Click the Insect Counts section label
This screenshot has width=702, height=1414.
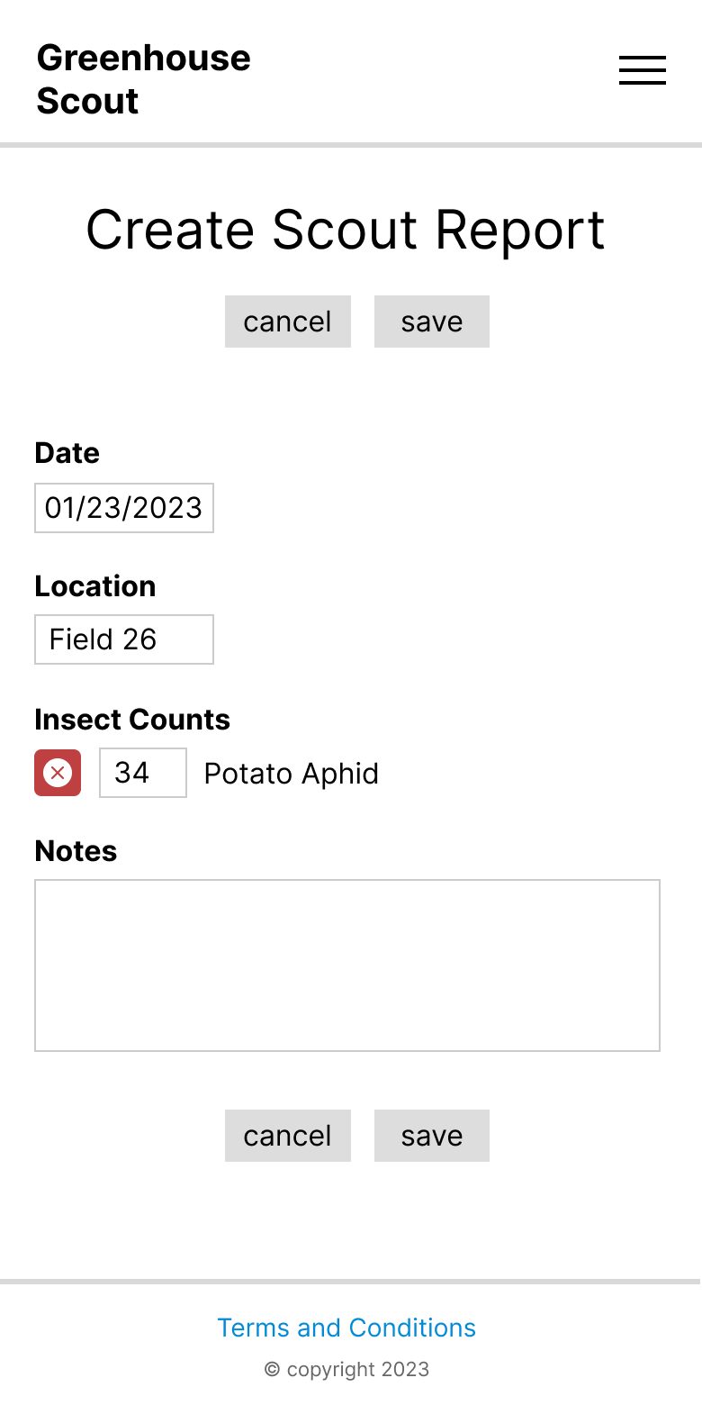coord(132,720)
